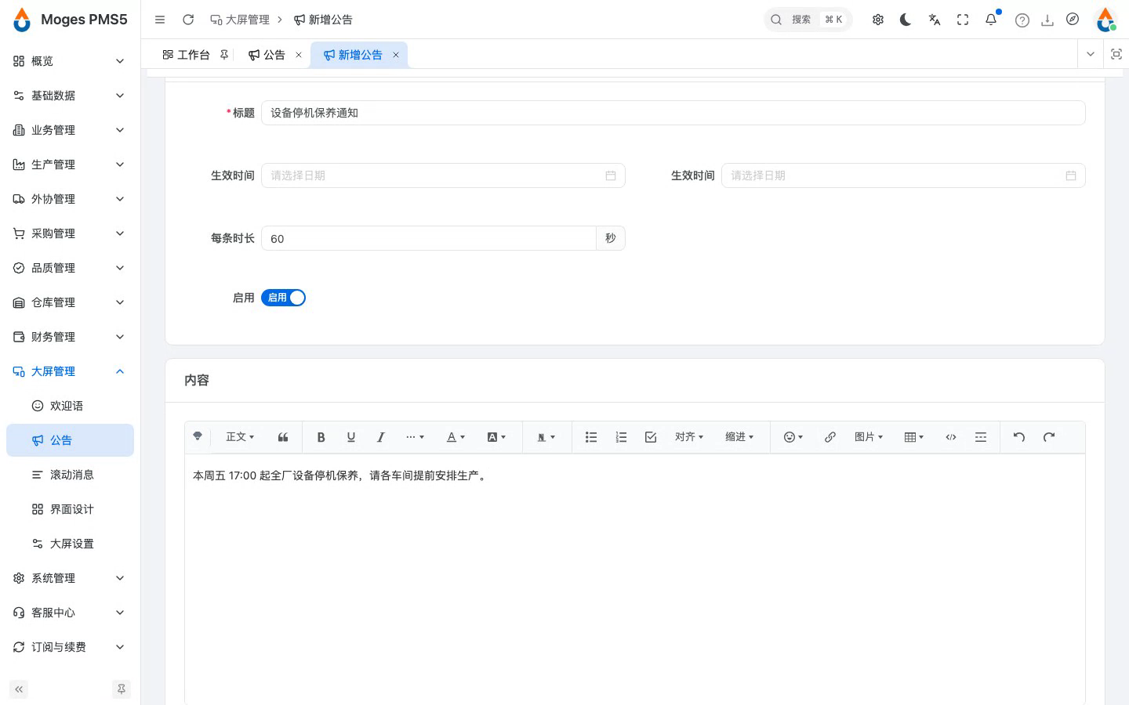Viewport: 1129px width, 705px height.
Task: Open the 正文 heading style dropdown
Action: coord(240,437)
